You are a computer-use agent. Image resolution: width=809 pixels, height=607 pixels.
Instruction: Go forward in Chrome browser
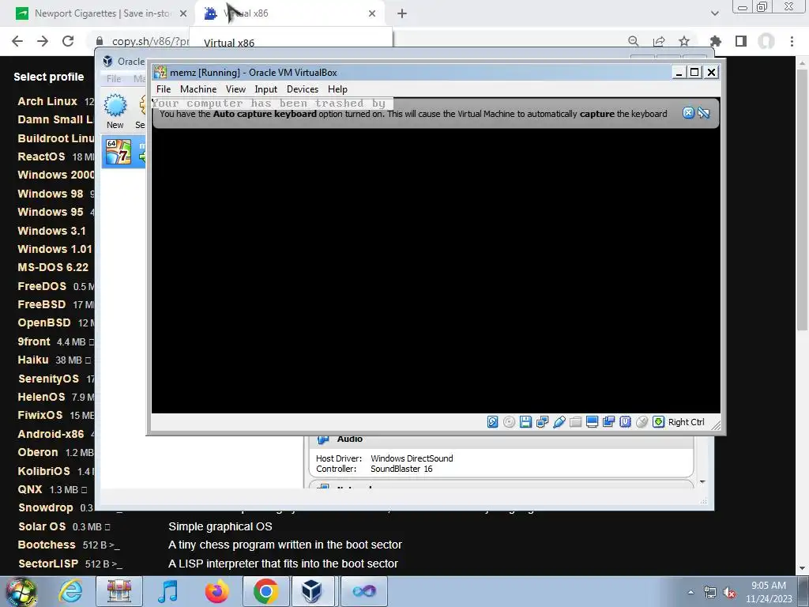(43, 41)
